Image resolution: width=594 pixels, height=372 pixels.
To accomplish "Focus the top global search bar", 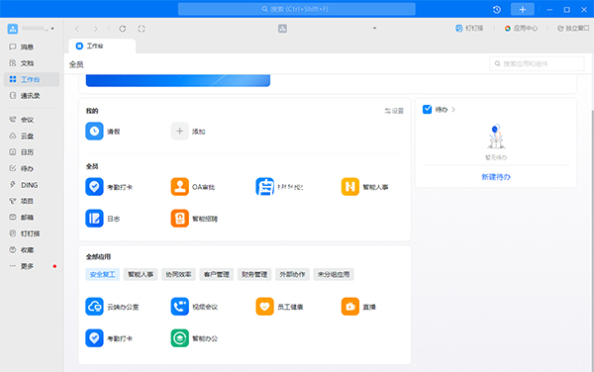I will click(297, 9).
